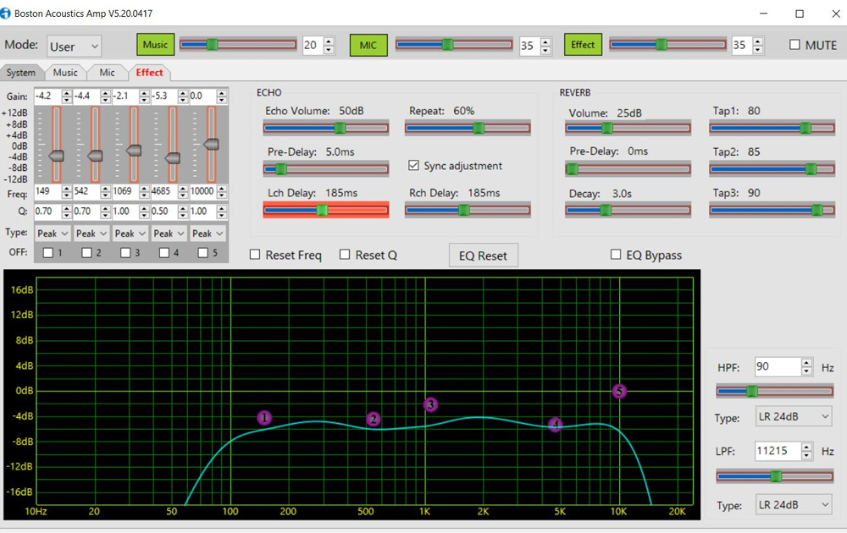This screenshot has height=533, width=847.
Task: Open the LPF Type LR 24dB dropdown
Action: [794, 505]
